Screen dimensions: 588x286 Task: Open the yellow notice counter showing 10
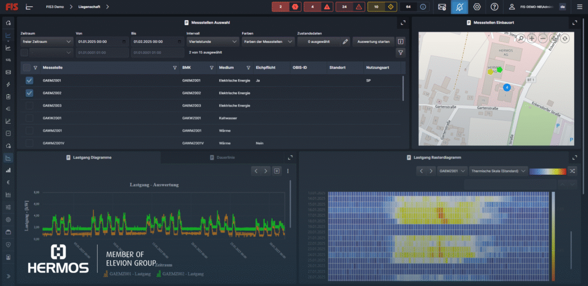tap(382, 7)
